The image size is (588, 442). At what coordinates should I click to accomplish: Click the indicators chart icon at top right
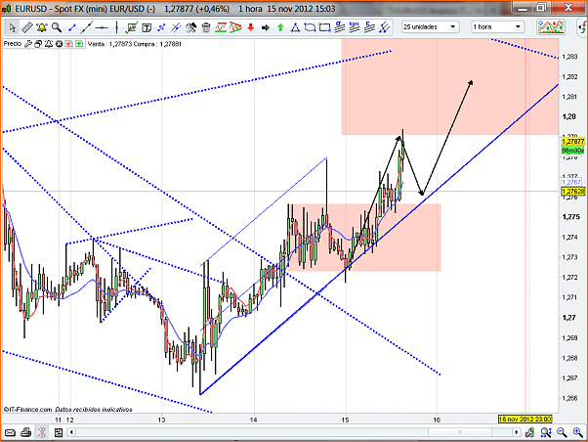tap(551, 27)
